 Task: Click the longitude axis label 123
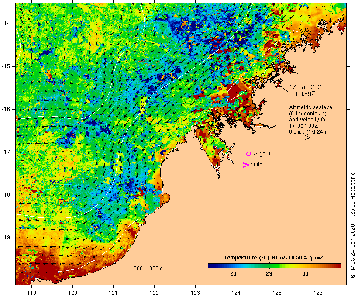point(195,293)
